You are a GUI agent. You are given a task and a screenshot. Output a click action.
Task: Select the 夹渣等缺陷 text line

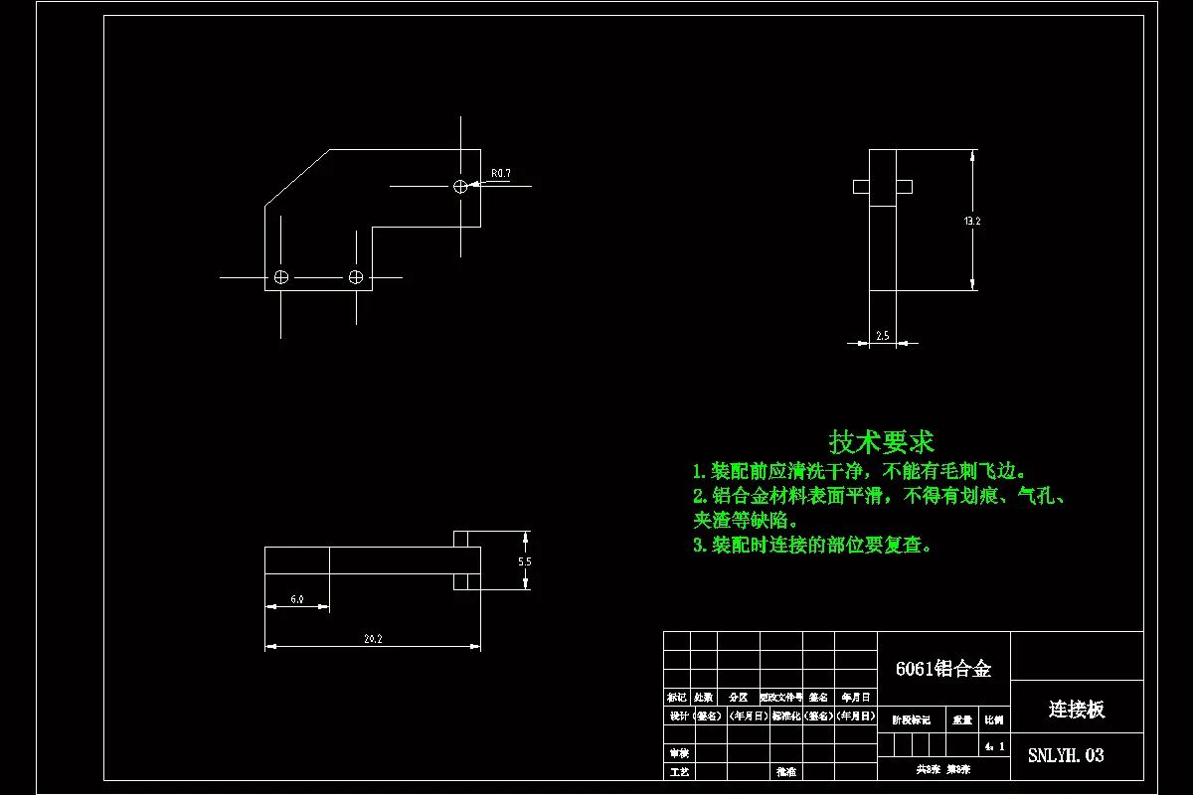pyautogui.click(x=746, y=521)
